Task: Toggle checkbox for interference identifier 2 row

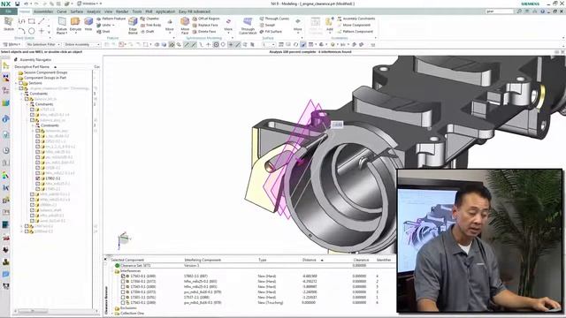Action: coord(123,281)
